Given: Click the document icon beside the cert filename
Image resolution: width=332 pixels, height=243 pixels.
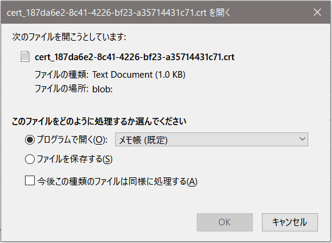Looking at the screenshot, I should click(x=25, y=56).
